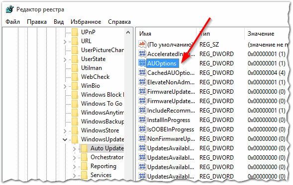Image resolution: width=293 pixels, height=185 pixels.
Task: Expand the URL tree node
Action: [65, 42]
